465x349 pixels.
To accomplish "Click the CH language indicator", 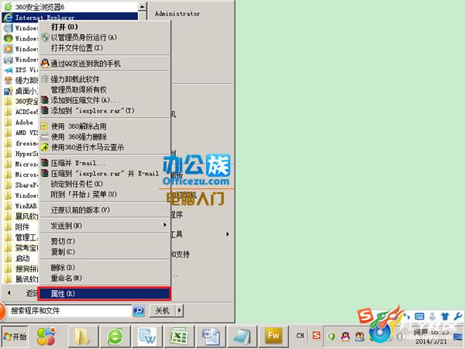I will 300,336.
